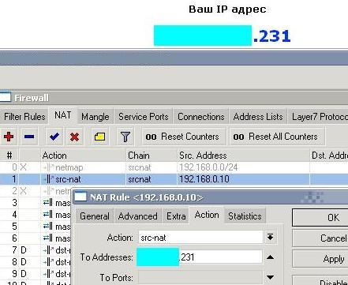
Task: Sort by the # column header
Action: coord(9,156)
